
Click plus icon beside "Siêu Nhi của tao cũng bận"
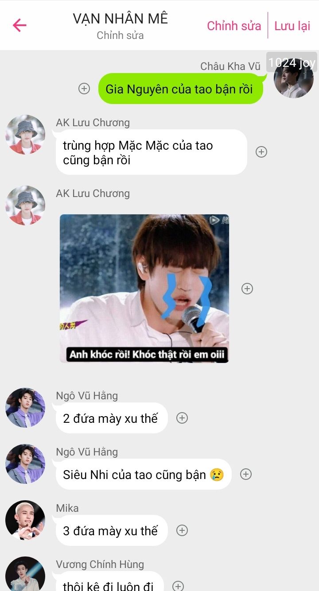246,474
